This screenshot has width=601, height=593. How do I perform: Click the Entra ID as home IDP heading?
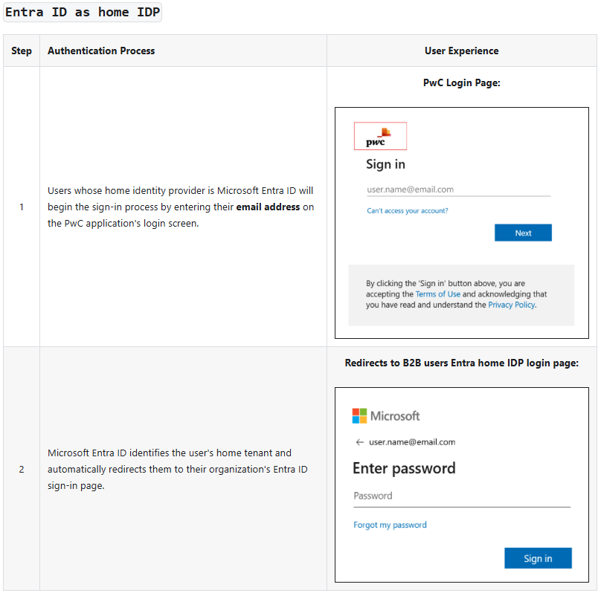(83, 12)
